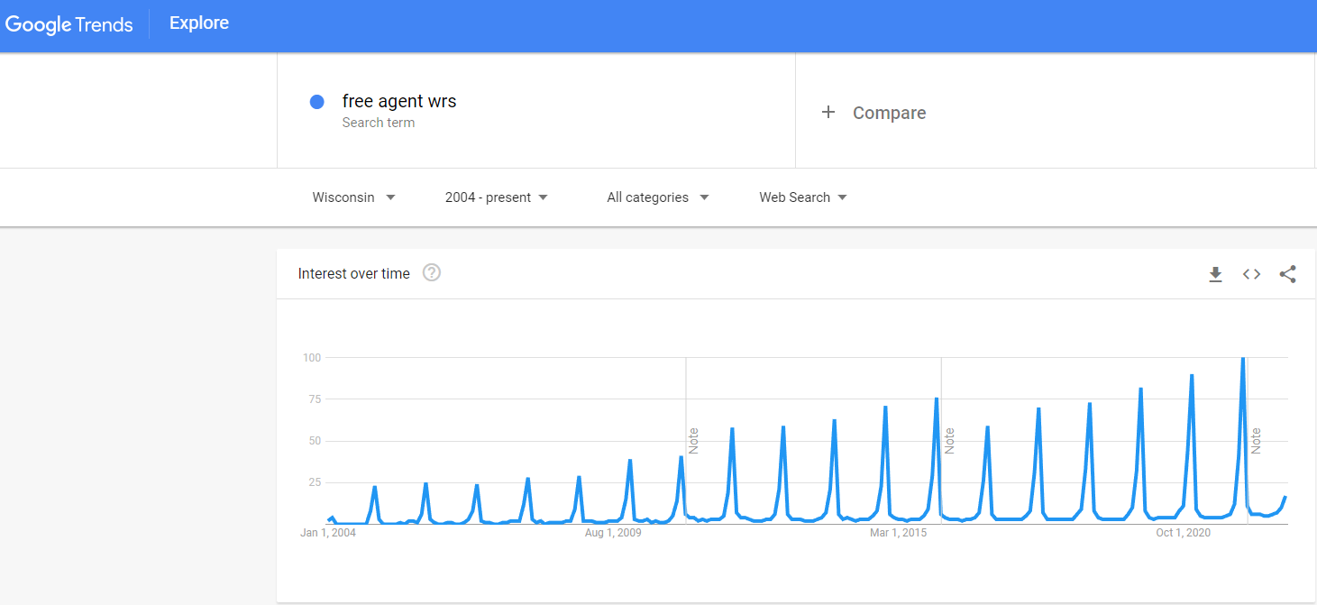This screenshot has width=1317, height=605.
Task: Click the Note marker near 2016
Action: click(949, 440)
